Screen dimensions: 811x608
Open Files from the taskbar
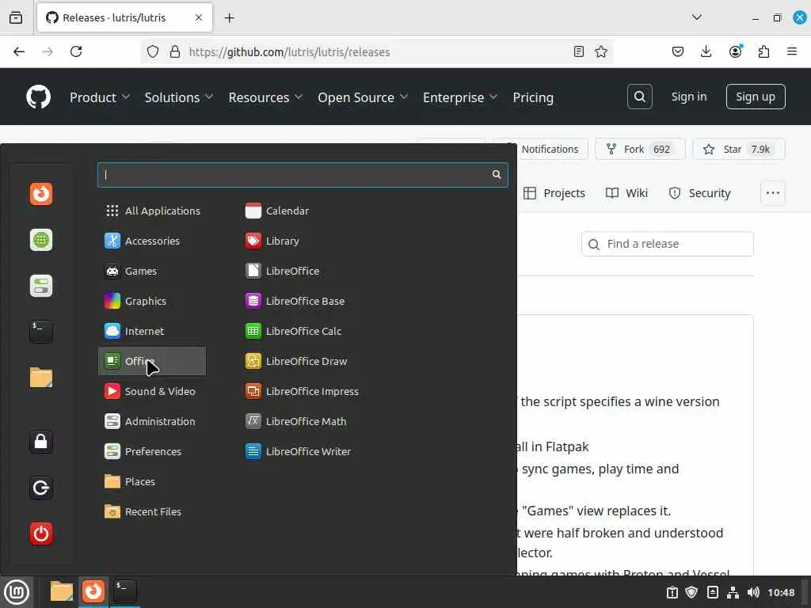coord(61,591)
